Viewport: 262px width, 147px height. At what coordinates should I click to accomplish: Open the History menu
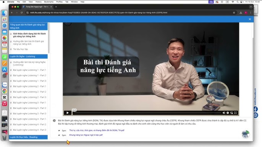point(39,2)
